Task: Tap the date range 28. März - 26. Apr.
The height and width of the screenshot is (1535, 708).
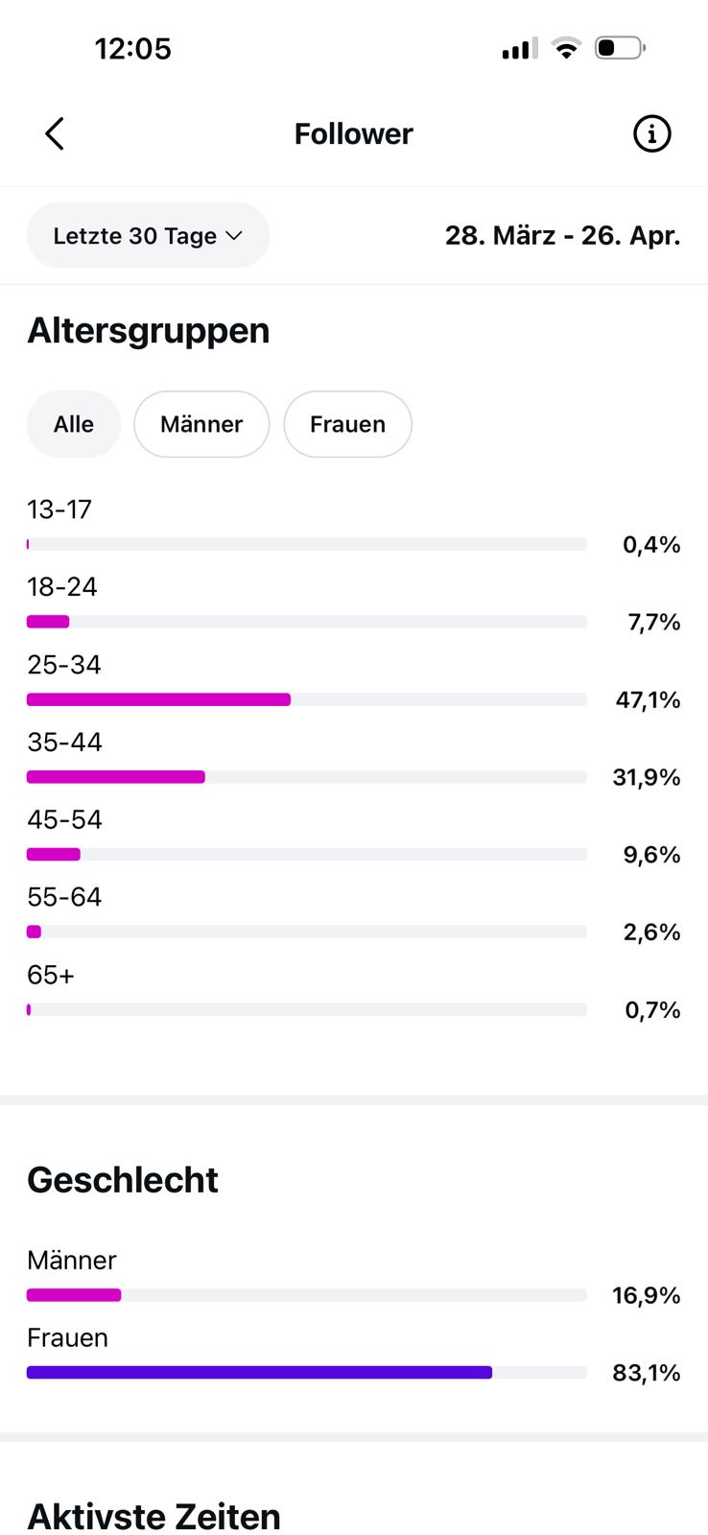Action: (x=562, y=235)
